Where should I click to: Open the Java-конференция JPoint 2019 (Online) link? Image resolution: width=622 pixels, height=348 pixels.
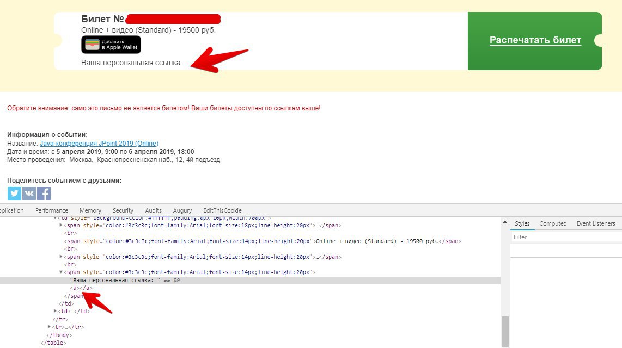point(99,144)
